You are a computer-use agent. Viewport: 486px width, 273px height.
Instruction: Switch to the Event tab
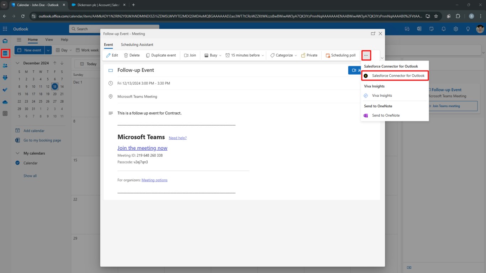click(109, 45)
